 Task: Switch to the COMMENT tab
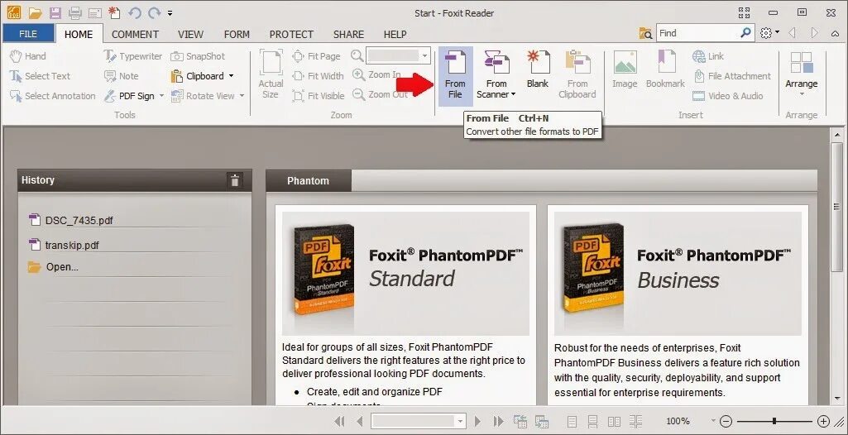point(135,34)
